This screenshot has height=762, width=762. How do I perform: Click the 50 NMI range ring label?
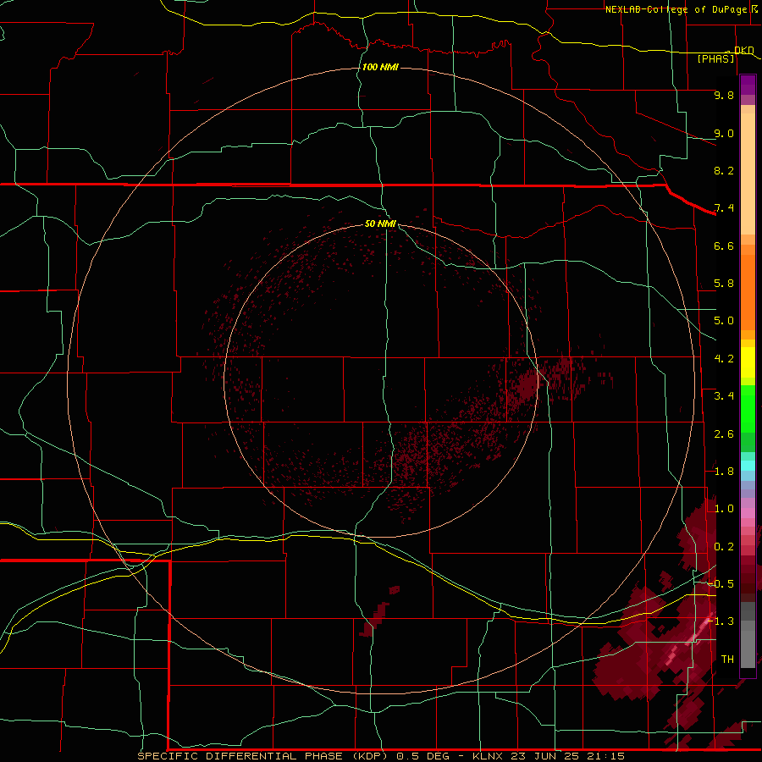pyautogui.click(x=380, y=224)
